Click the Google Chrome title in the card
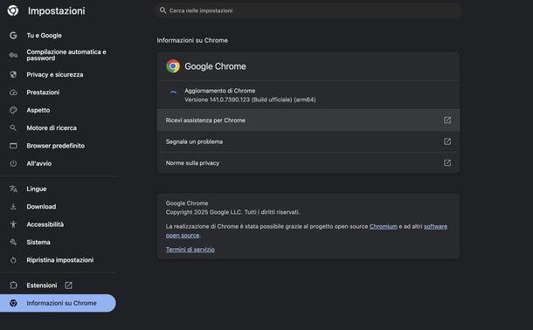The image size is (533, 330). pos(215,66)
